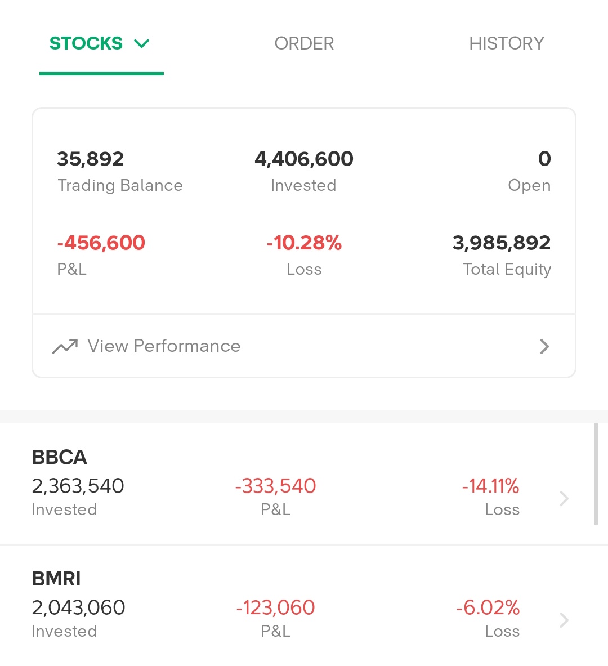The image size is (608, 666).
Task: Tap the Open orders count 0
Action: (x=545, y=159)
